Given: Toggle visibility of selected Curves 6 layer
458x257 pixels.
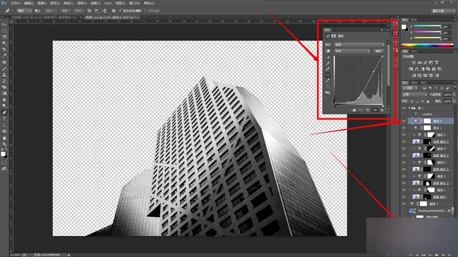Looking at the screenshot, I should coord(404,121).
